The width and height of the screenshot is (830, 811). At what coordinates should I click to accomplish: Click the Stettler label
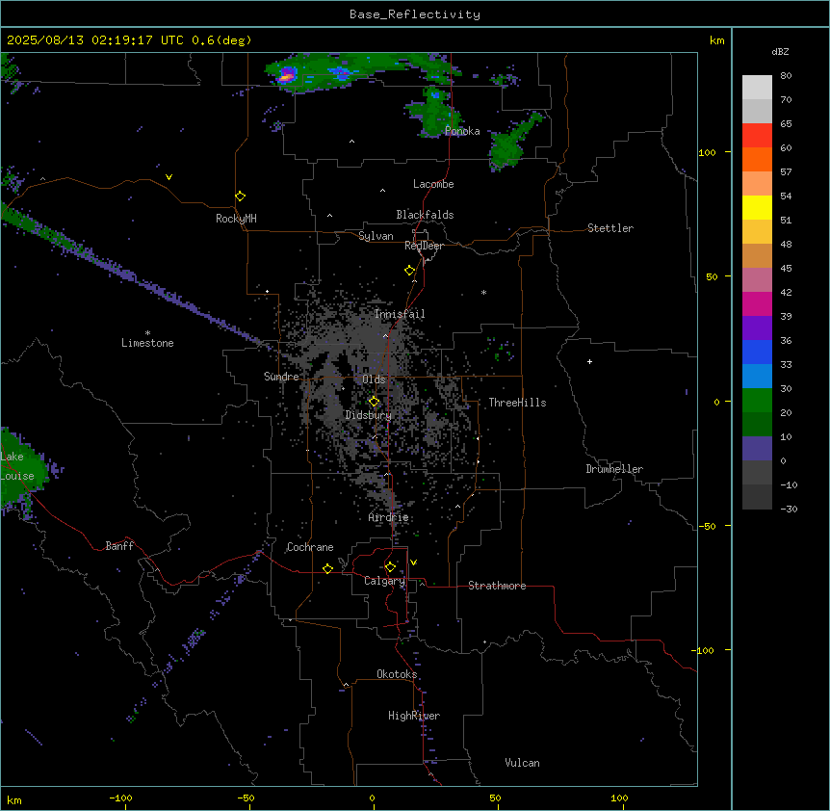coord(610,228)
